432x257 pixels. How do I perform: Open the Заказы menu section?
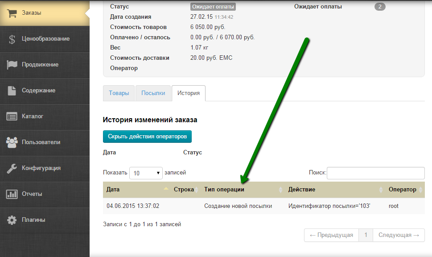(45, 13)
